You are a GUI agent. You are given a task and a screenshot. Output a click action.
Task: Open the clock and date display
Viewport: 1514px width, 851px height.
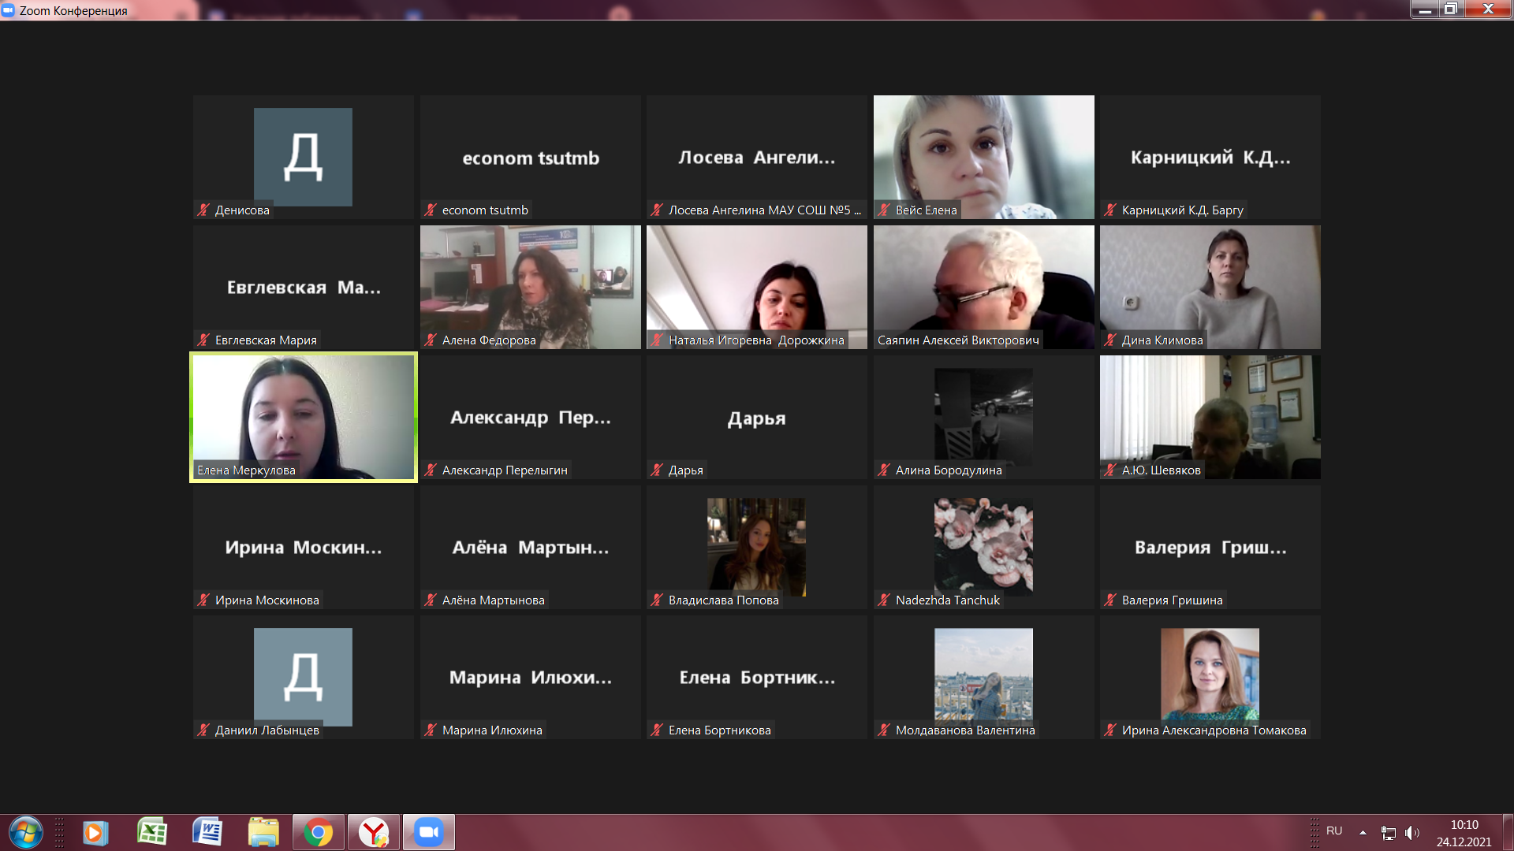(x=1464, y=833)
